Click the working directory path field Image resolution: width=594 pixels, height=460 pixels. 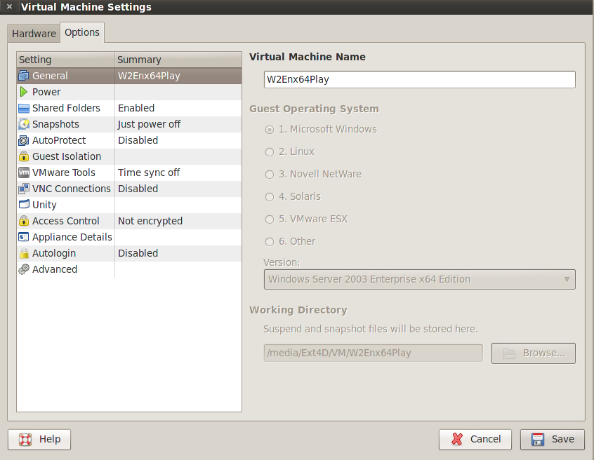click(x=373, y=353)
